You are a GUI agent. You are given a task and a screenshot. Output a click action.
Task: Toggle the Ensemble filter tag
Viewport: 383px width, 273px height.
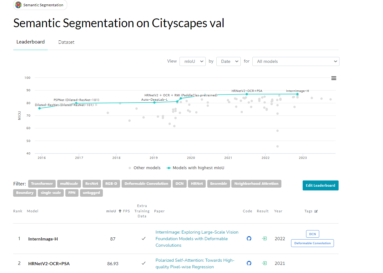tap(219, 184)
